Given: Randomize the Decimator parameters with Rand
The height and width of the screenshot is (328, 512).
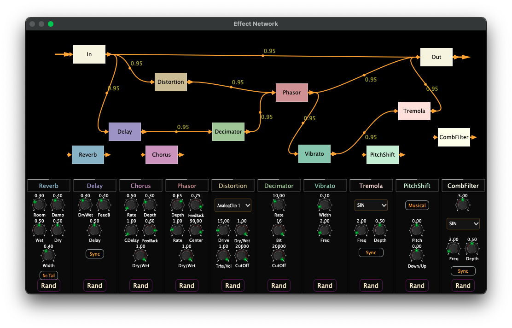Looking at the screenshot, I should click(x=279, y=286).
